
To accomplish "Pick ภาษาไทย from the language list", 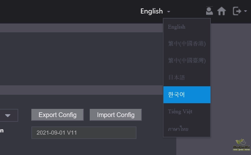I will 178,129.
